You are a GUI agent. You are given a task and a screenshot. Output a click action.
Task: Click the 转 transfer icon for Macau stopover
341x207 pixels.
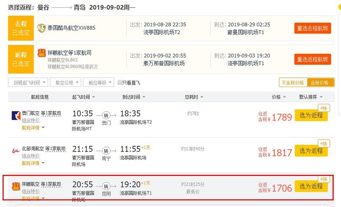point(106,116)
